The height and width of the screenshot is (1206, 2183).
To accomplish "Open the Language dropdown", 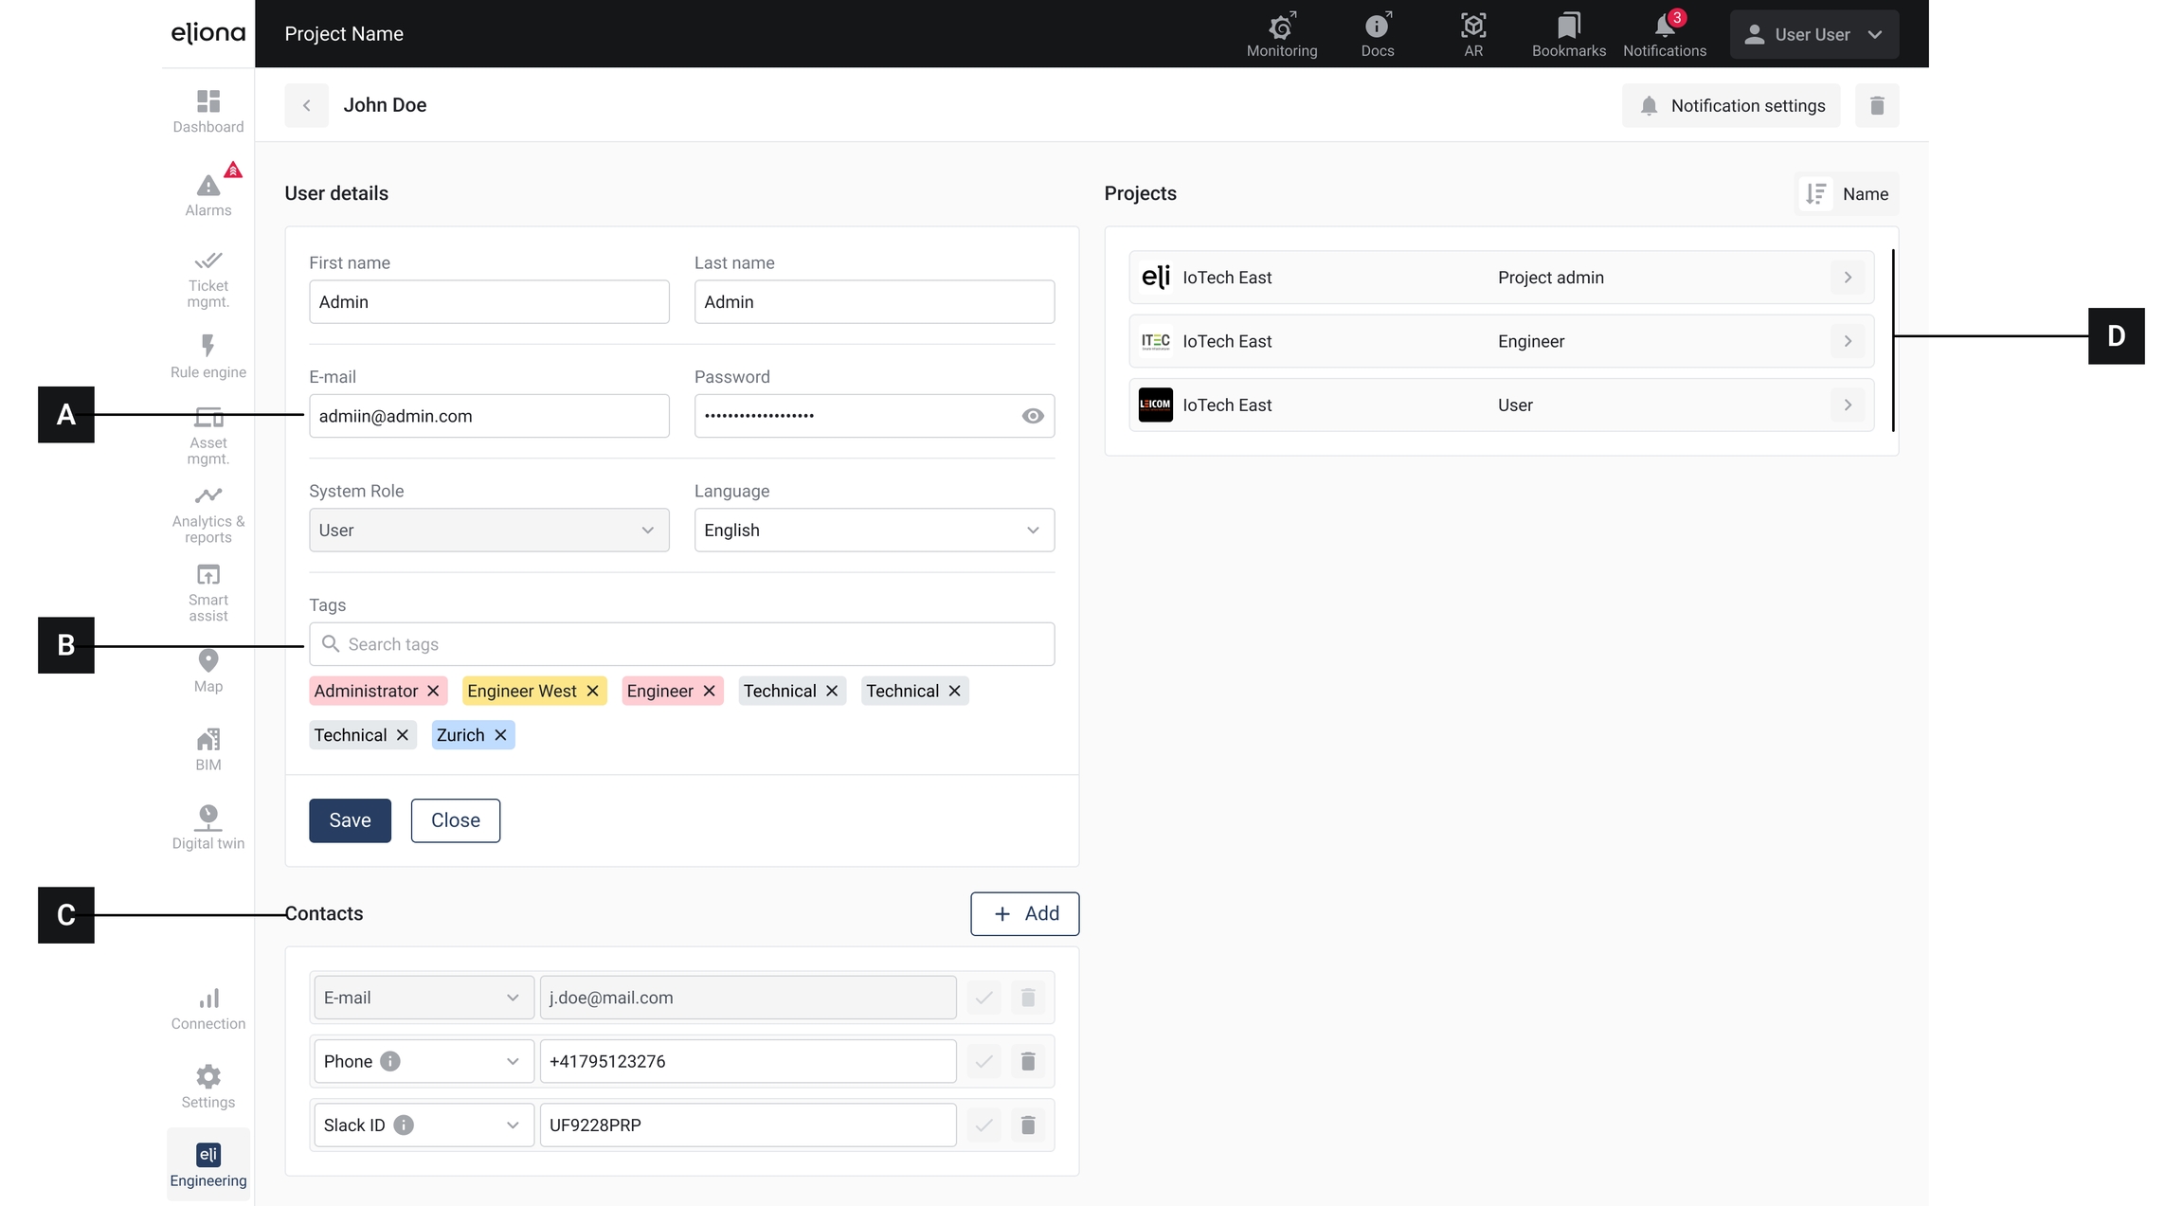I will pos(874,531).
